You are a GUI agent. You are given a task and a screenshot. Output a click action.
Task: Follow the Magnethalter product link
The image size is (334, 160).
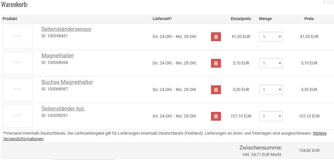58,56
